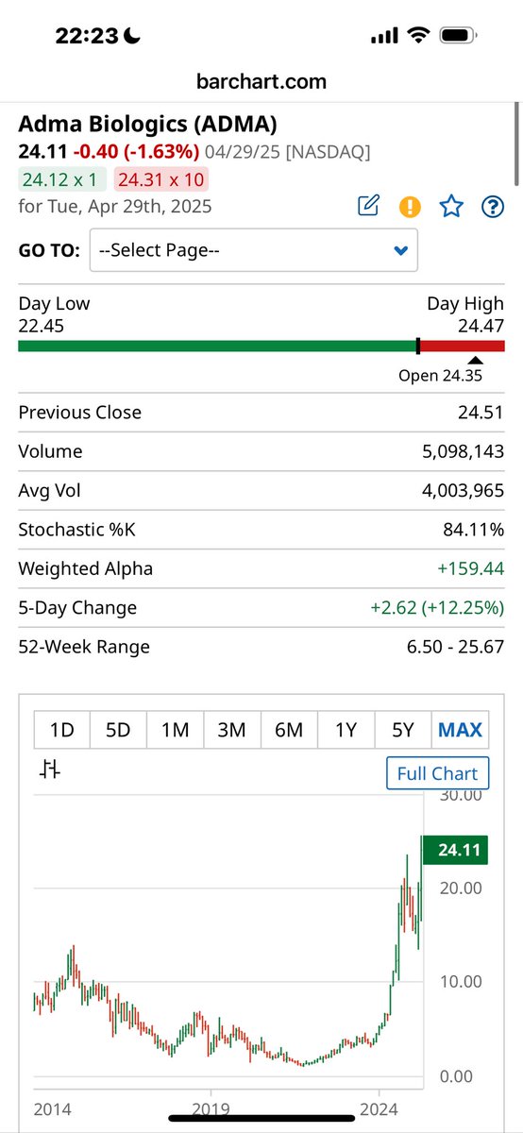
Task: Click the red ask 24.31 x 10 badge
Action: pyautogui.click(x=160, y=178)
